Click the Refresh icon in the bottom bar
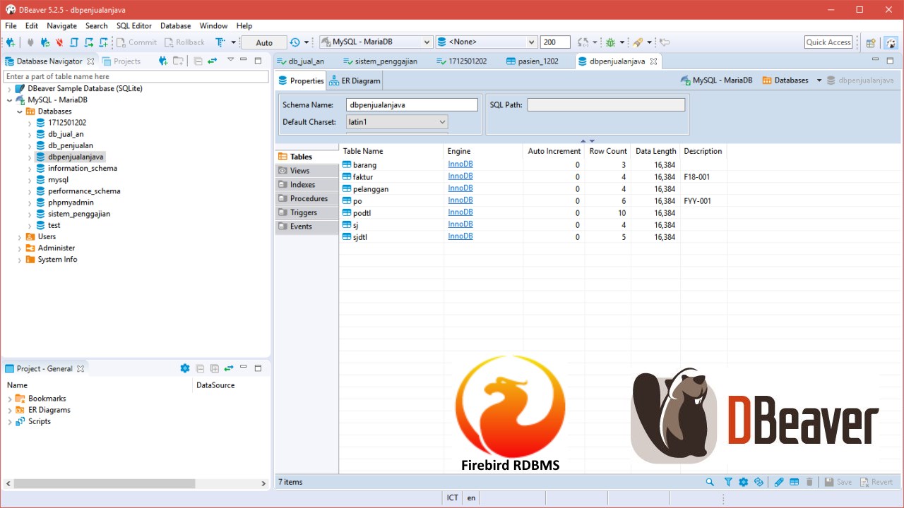This screenshot has height=508, width=904. click(x=759, y=482)
